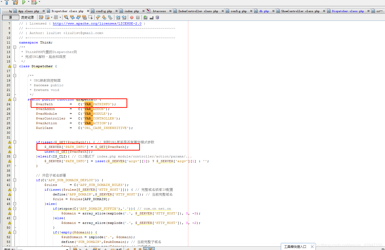This screenshot has width=385, height=250.
Task: Collapse the fold marker at line 45 else block
Action: click(x=15, y=204)
